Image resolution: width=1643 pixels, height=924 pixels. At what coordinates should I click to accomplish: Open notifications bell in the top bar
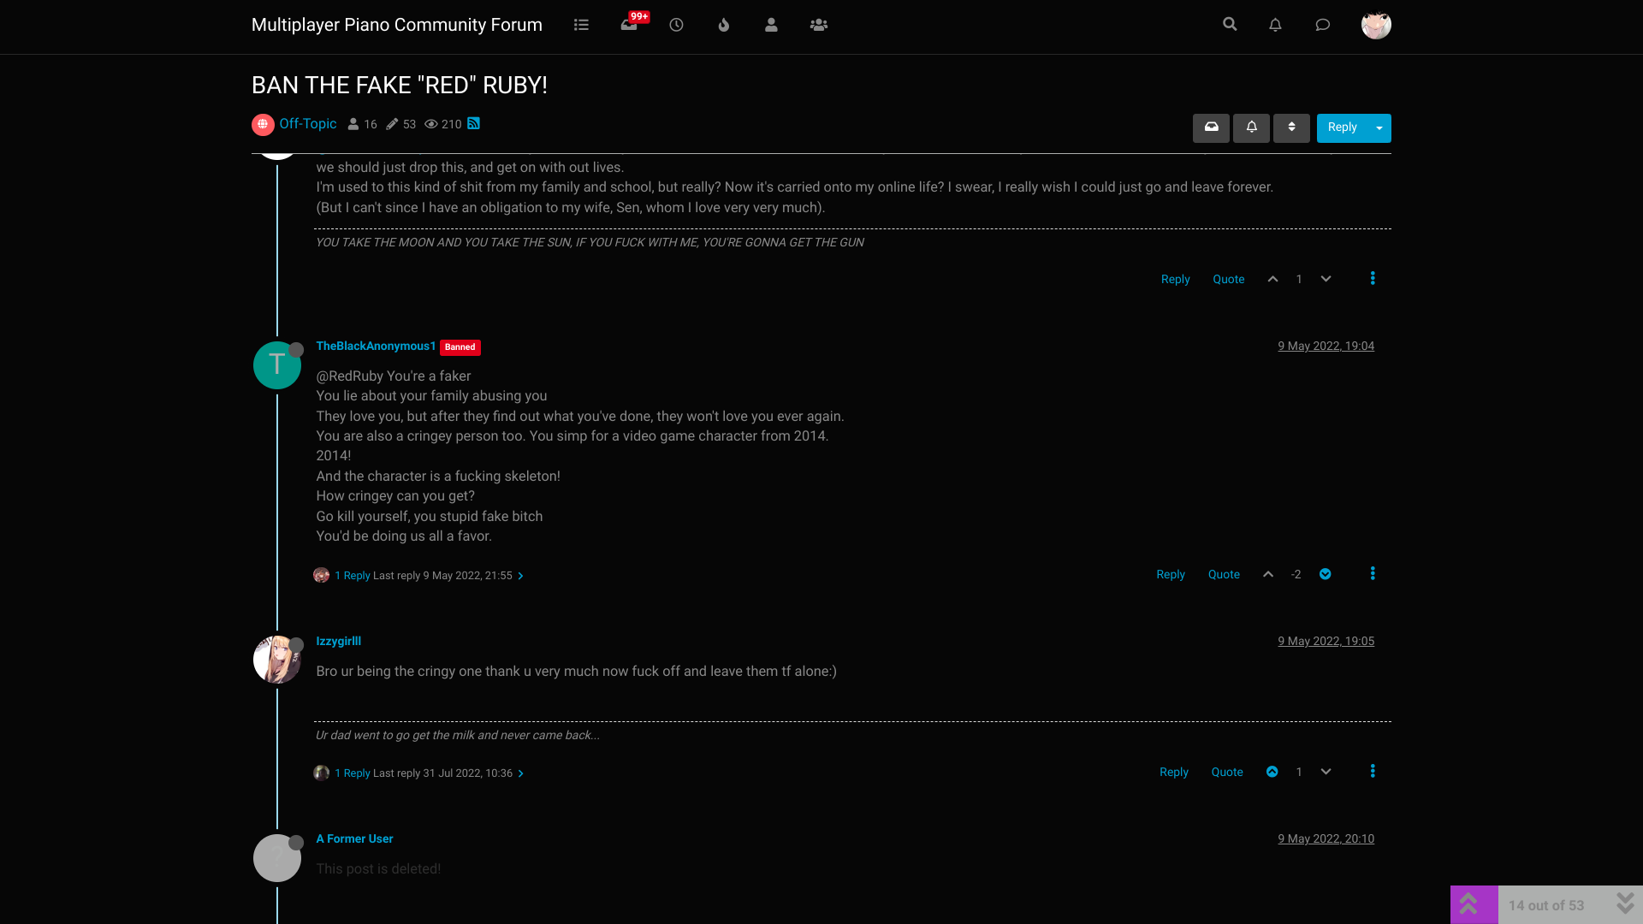(x=1275, y=25)
